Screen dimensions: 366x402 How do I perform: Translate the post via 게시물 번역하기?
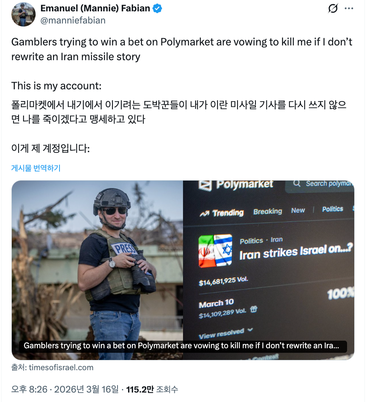35,168
